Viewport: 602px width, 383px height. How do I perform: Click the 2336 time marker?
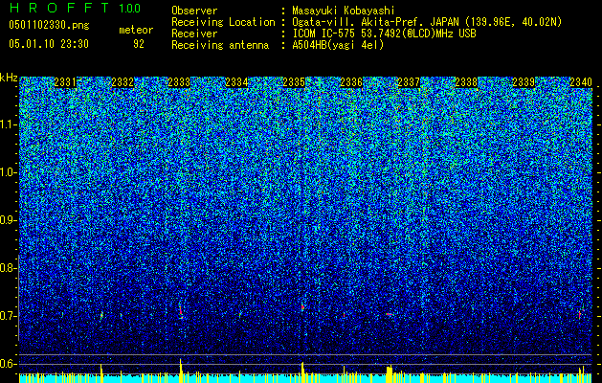351,82
